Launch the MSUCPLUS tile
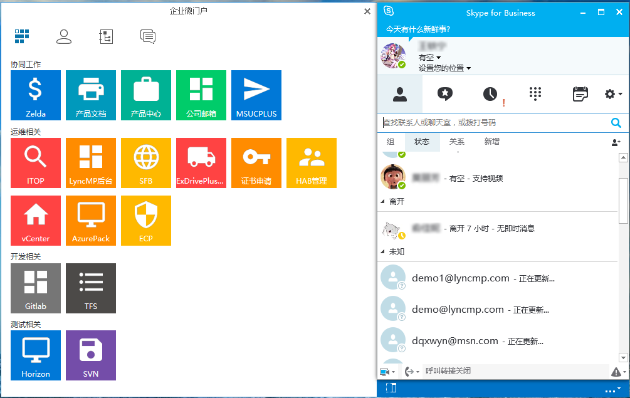630x398 pixels. point(256,95)
